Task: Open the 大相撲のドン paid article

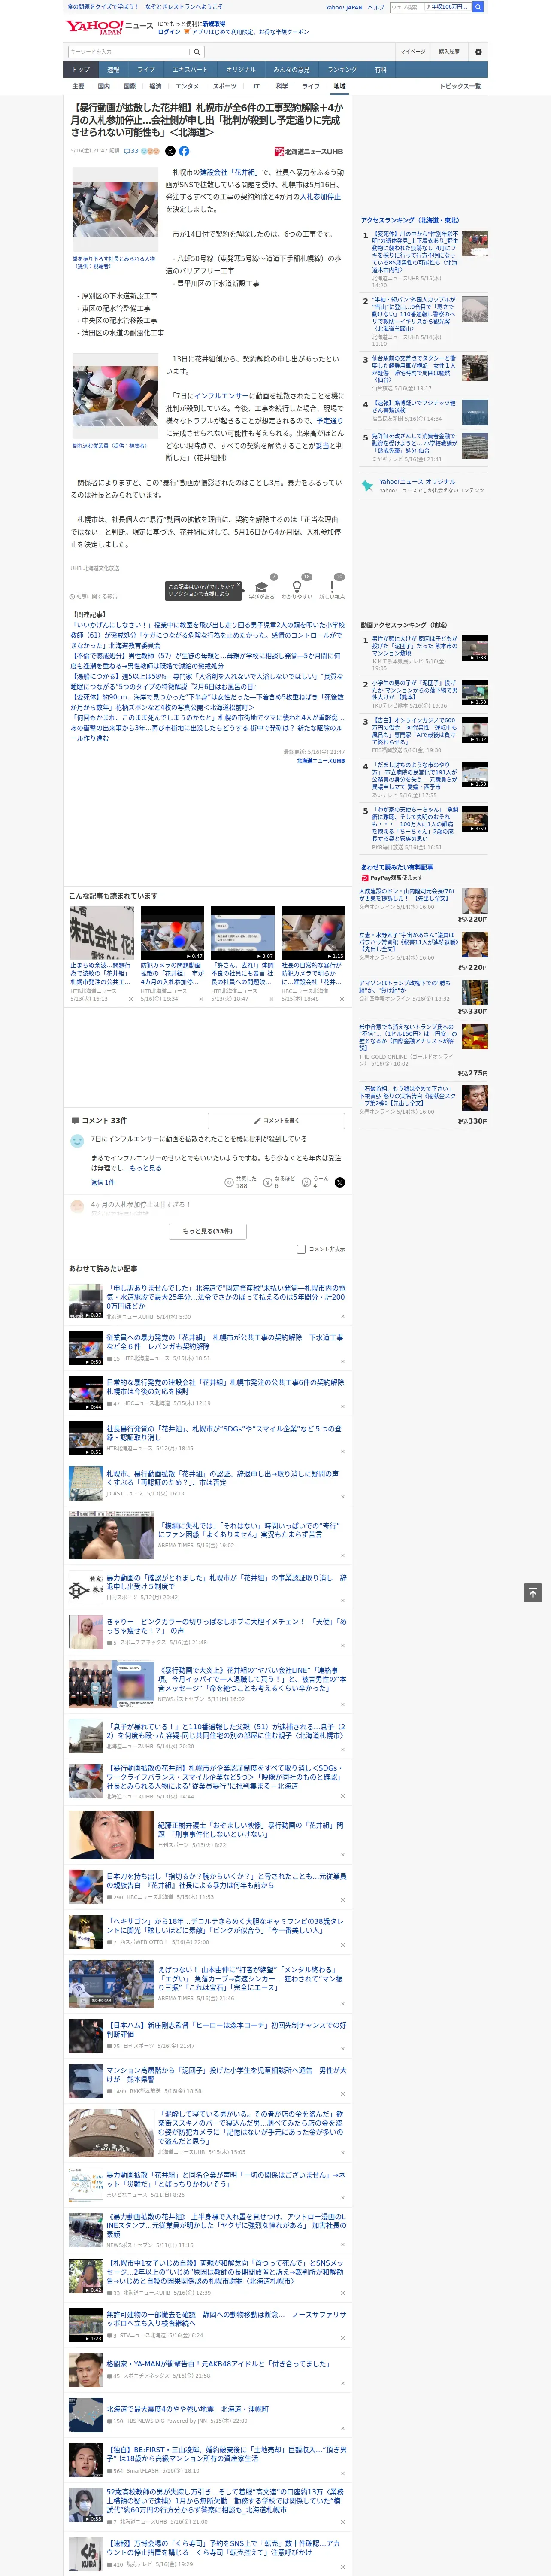Action: pos(406,895)
